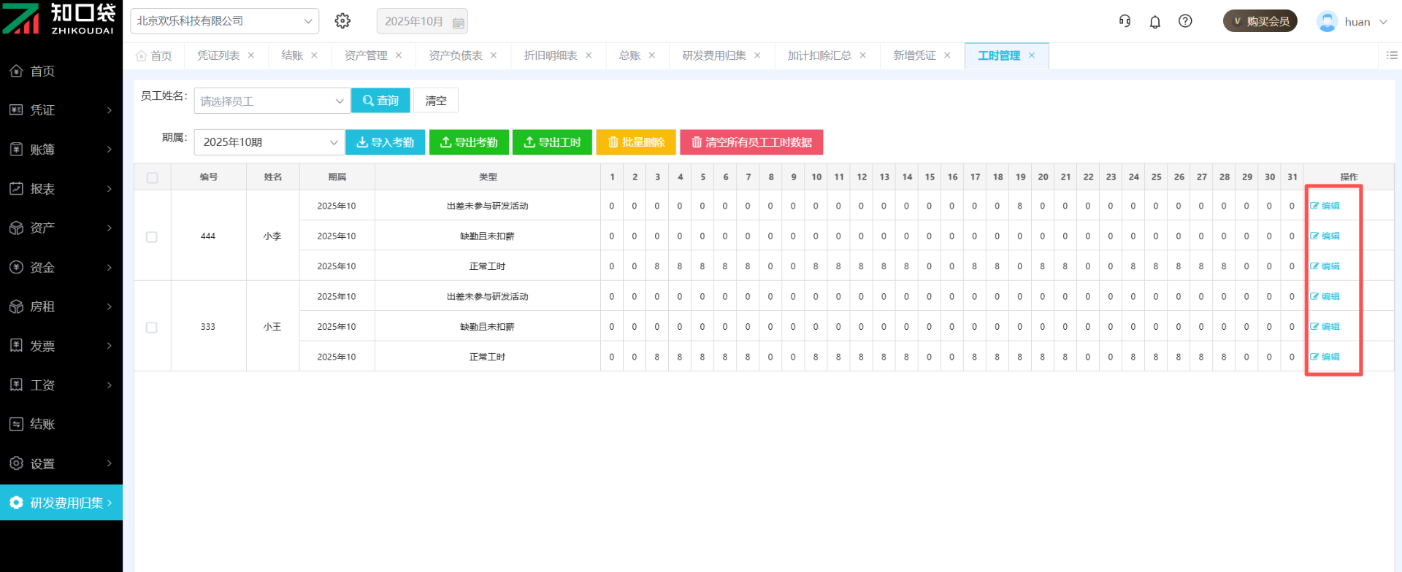Switch to the 研发费用归集 tab
The image size is (1402, 572).
pos(713,55)
